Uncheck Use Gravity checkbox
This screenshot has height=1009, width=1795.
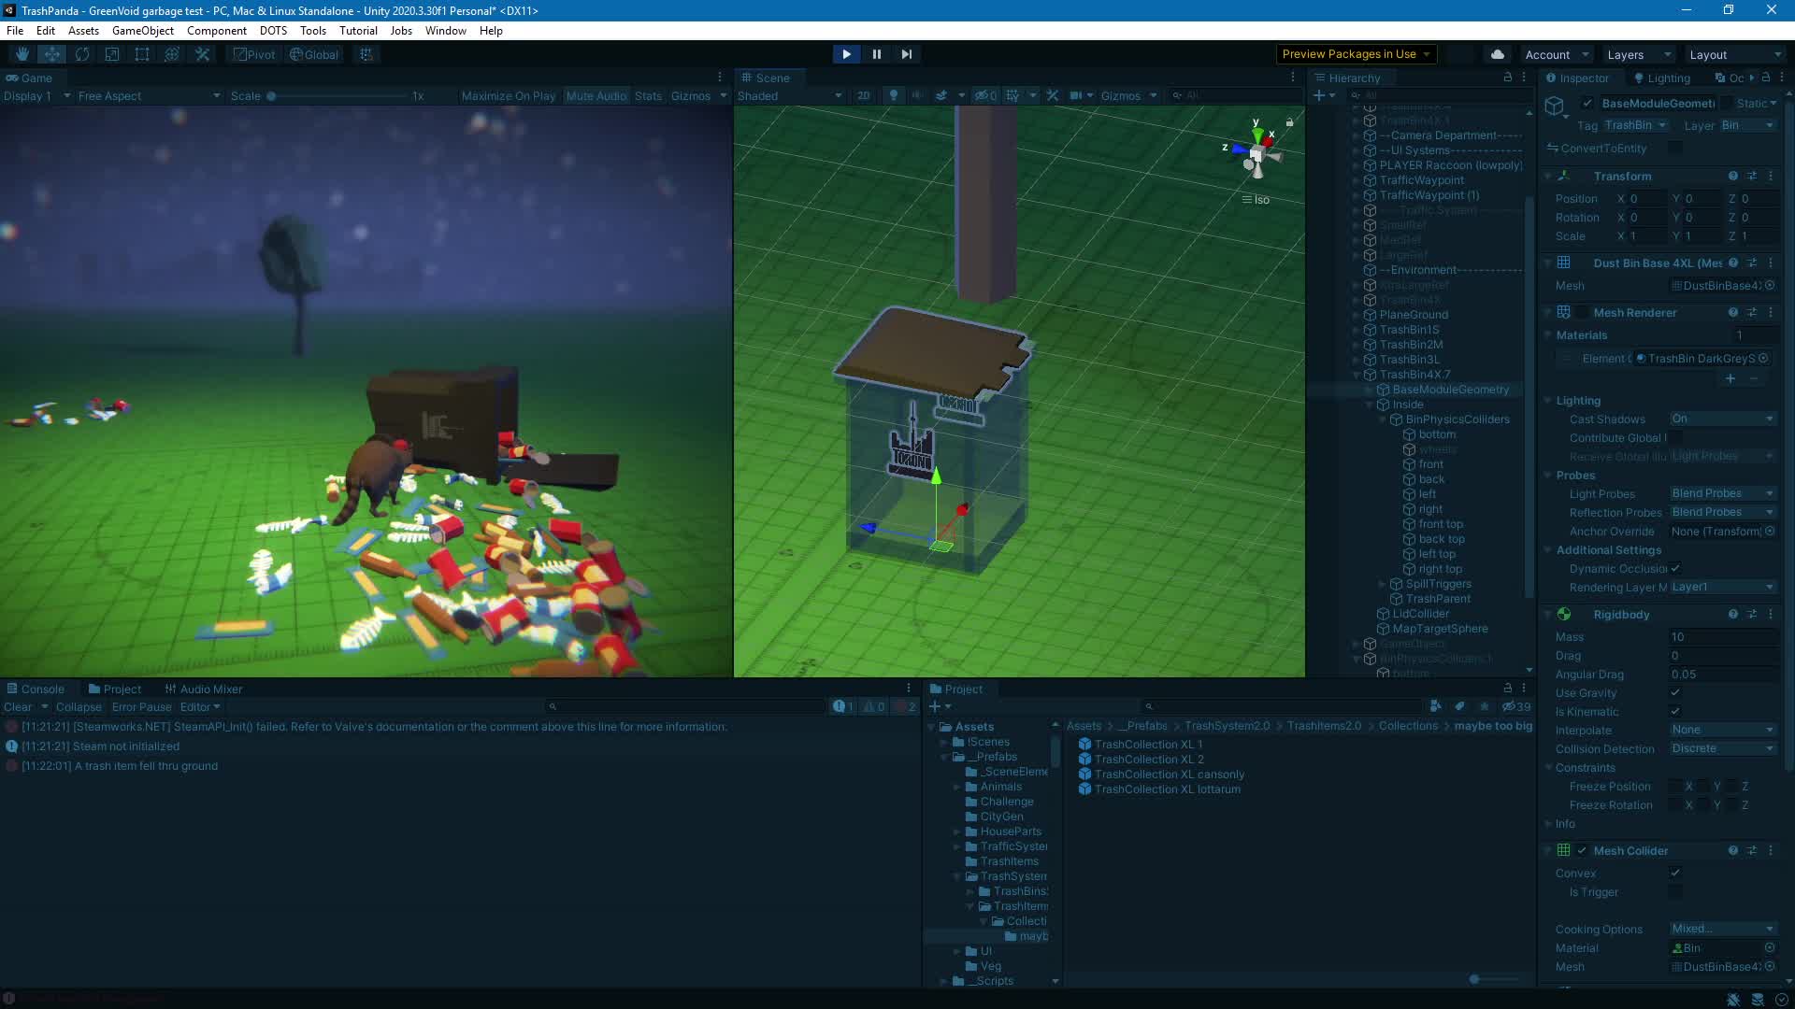pos(1675,693)
